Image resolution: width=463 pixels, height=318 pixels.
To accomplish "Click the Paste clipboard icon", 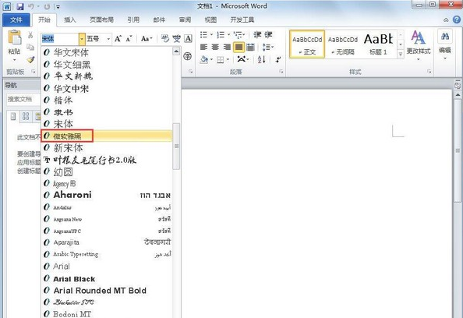I will point(15,38).
